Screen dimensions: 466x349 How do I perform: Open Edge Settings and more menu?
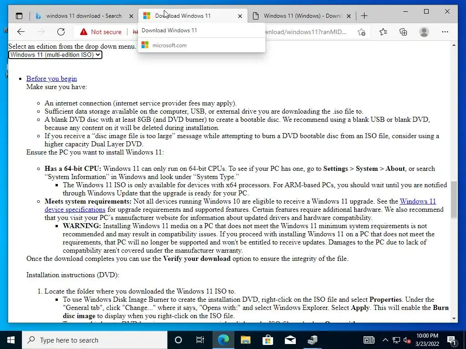click(x=445, y=32)
